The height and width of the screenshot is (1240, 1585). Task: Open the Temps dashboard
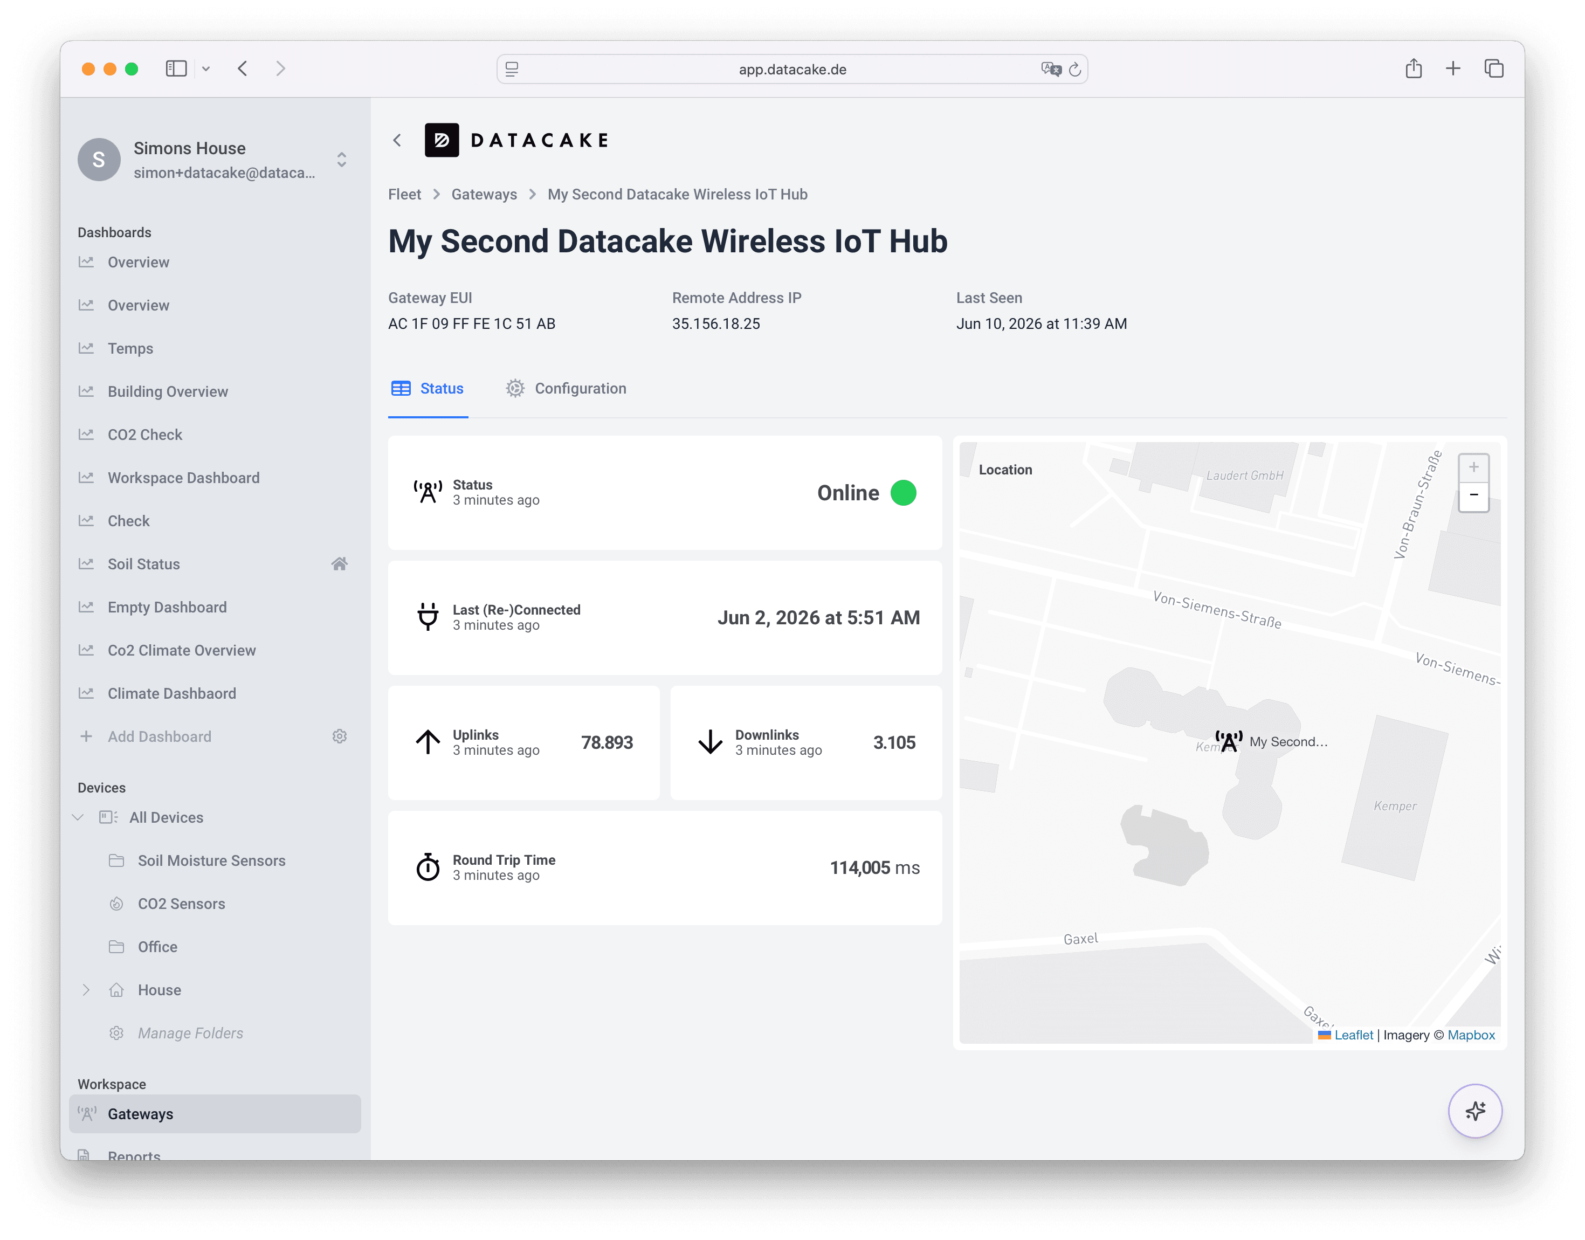130,348
